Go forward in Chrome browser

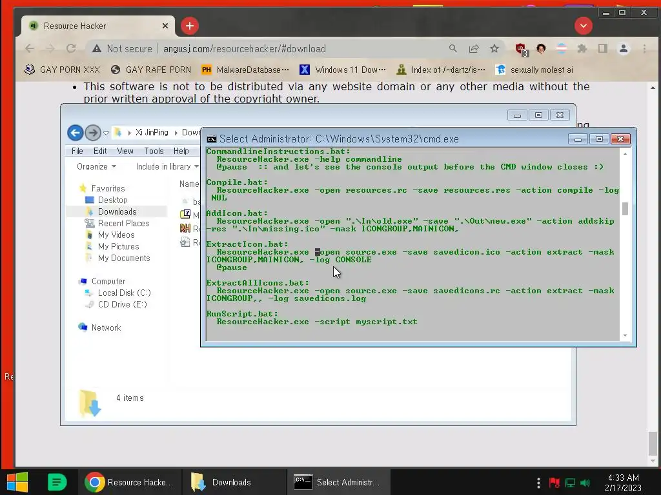[x=50, y=48]
